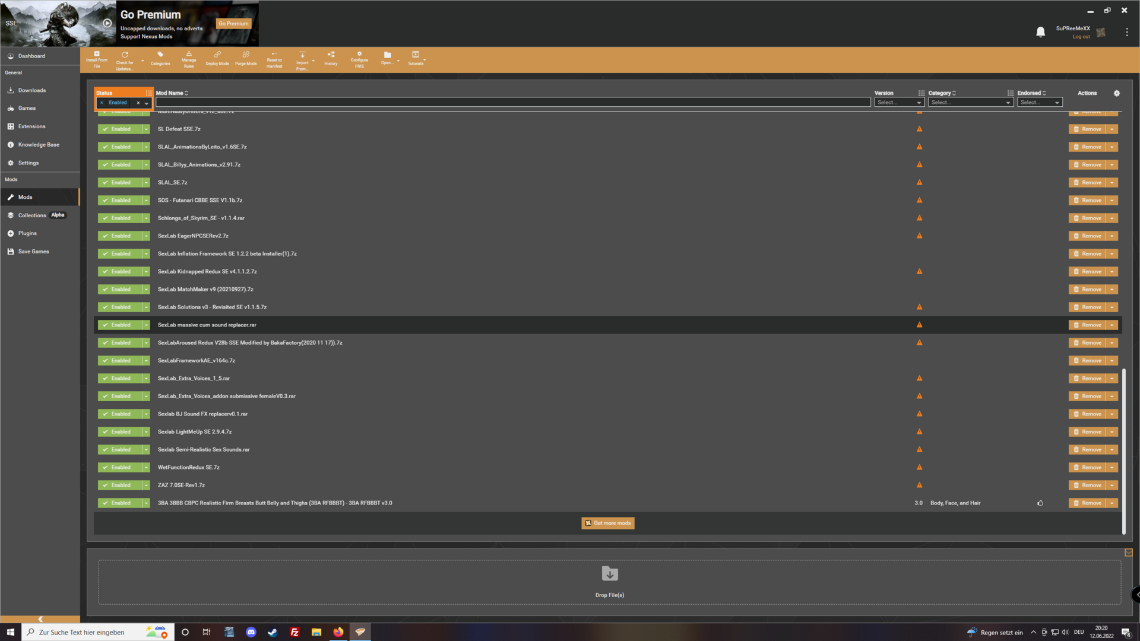
Task: Expand status dropdown for SL Defeat SSE.7z
Action: [146, 129]
